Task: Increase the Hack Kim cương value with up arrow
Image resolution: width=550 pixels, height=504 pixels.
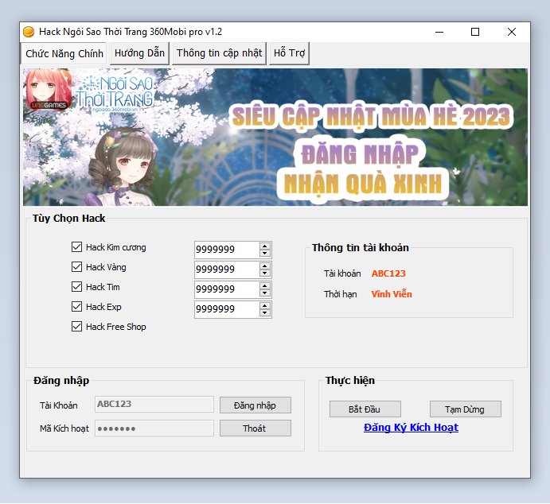Action: tap(265, 245)
